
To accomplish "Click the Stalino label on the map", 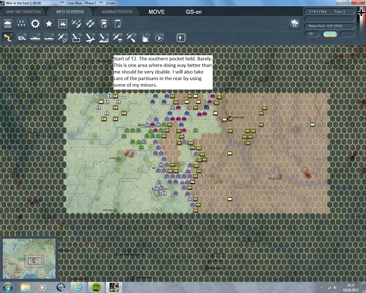I will click(x=215, y=268).
